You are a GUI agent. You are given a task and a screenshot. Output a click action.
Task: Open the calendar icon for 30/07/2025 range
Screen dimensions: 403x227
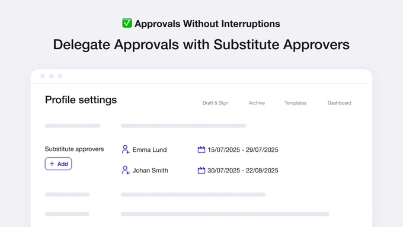[201, 170]
